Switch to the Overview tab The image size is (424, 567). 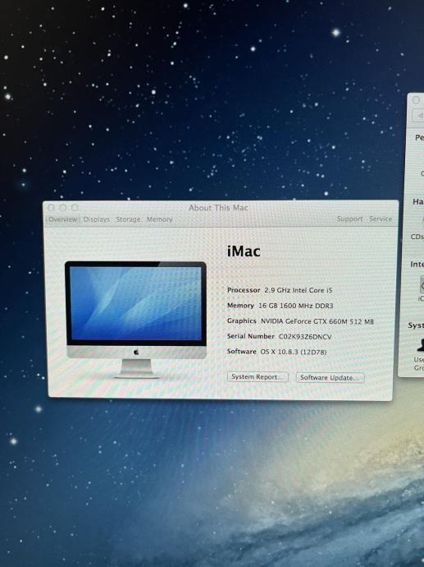click(x=63, y=219)
